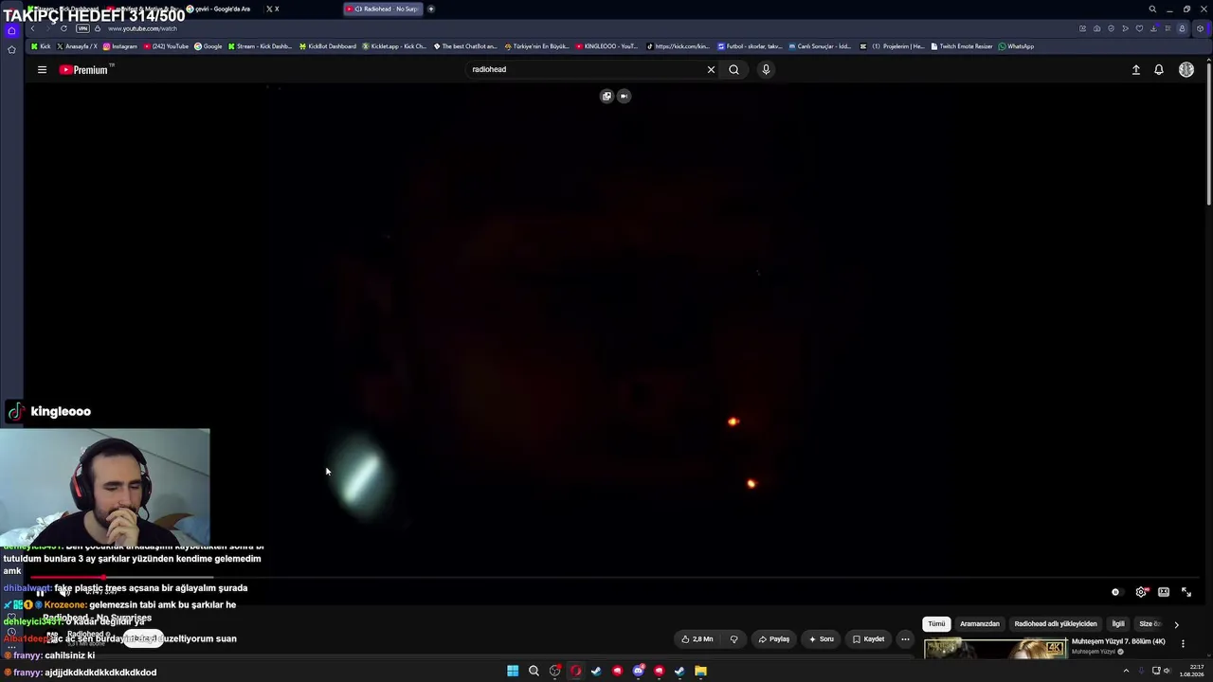Open Steam from the taskbar

596,671
